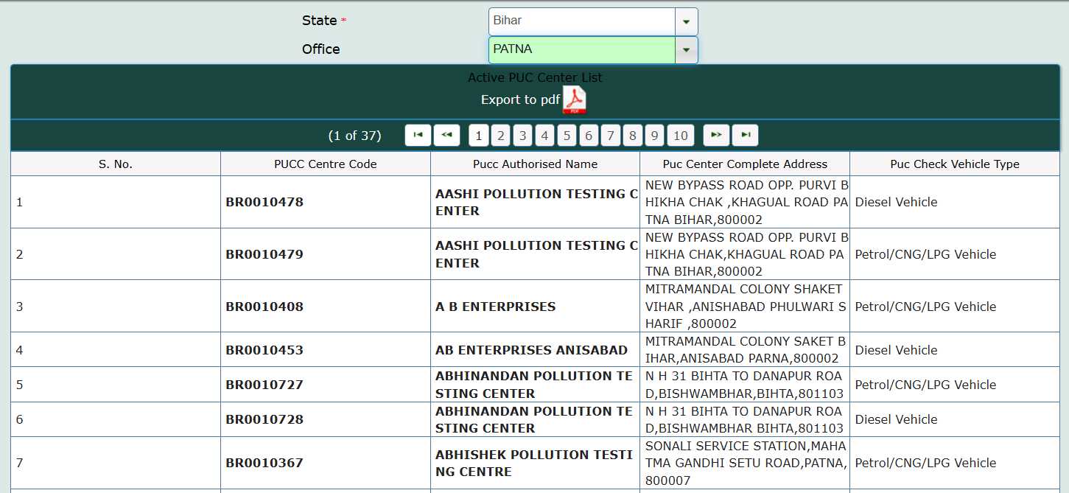Screen dimensions: 1069x493
Task: Click the Diesel Vehicle cell for BR0010453
Action: pos(955,350)
